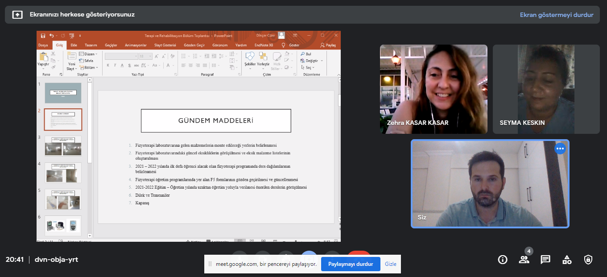Open the font size dropdown

(150, 56)
